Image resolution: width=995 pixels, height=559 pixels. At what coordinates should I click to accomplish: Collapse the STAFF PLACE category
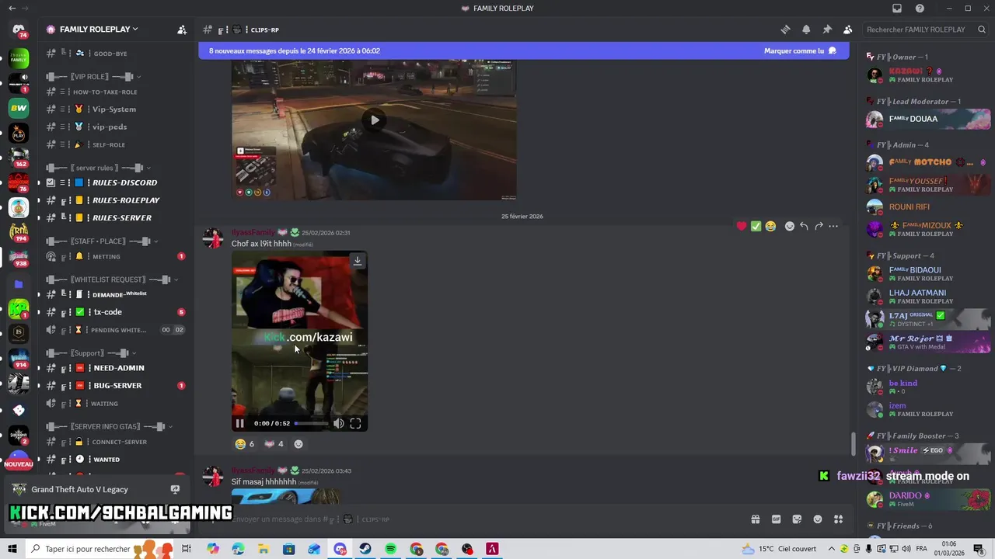point(102,241)
